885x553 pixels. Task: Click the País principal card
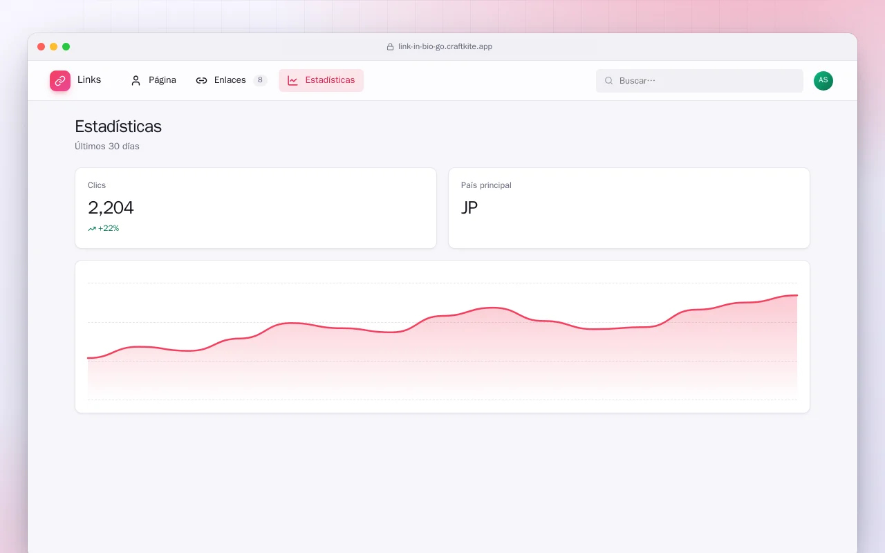(x=629, y=208)
